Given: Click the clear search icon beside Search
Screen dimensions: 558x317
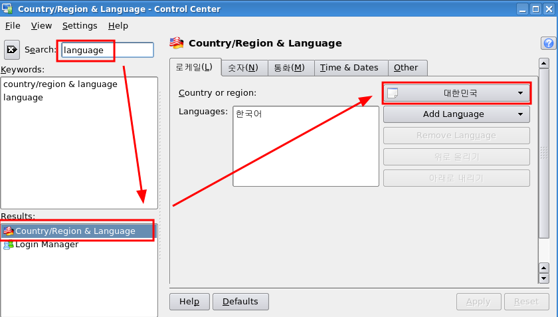Looking at the screenshot, I should (x=12, y=49).
